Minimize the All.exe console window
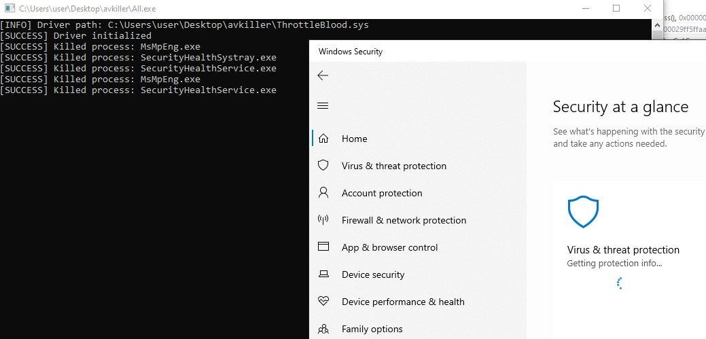This screenshot has width=706, height=339. click(x=585, y=9)
